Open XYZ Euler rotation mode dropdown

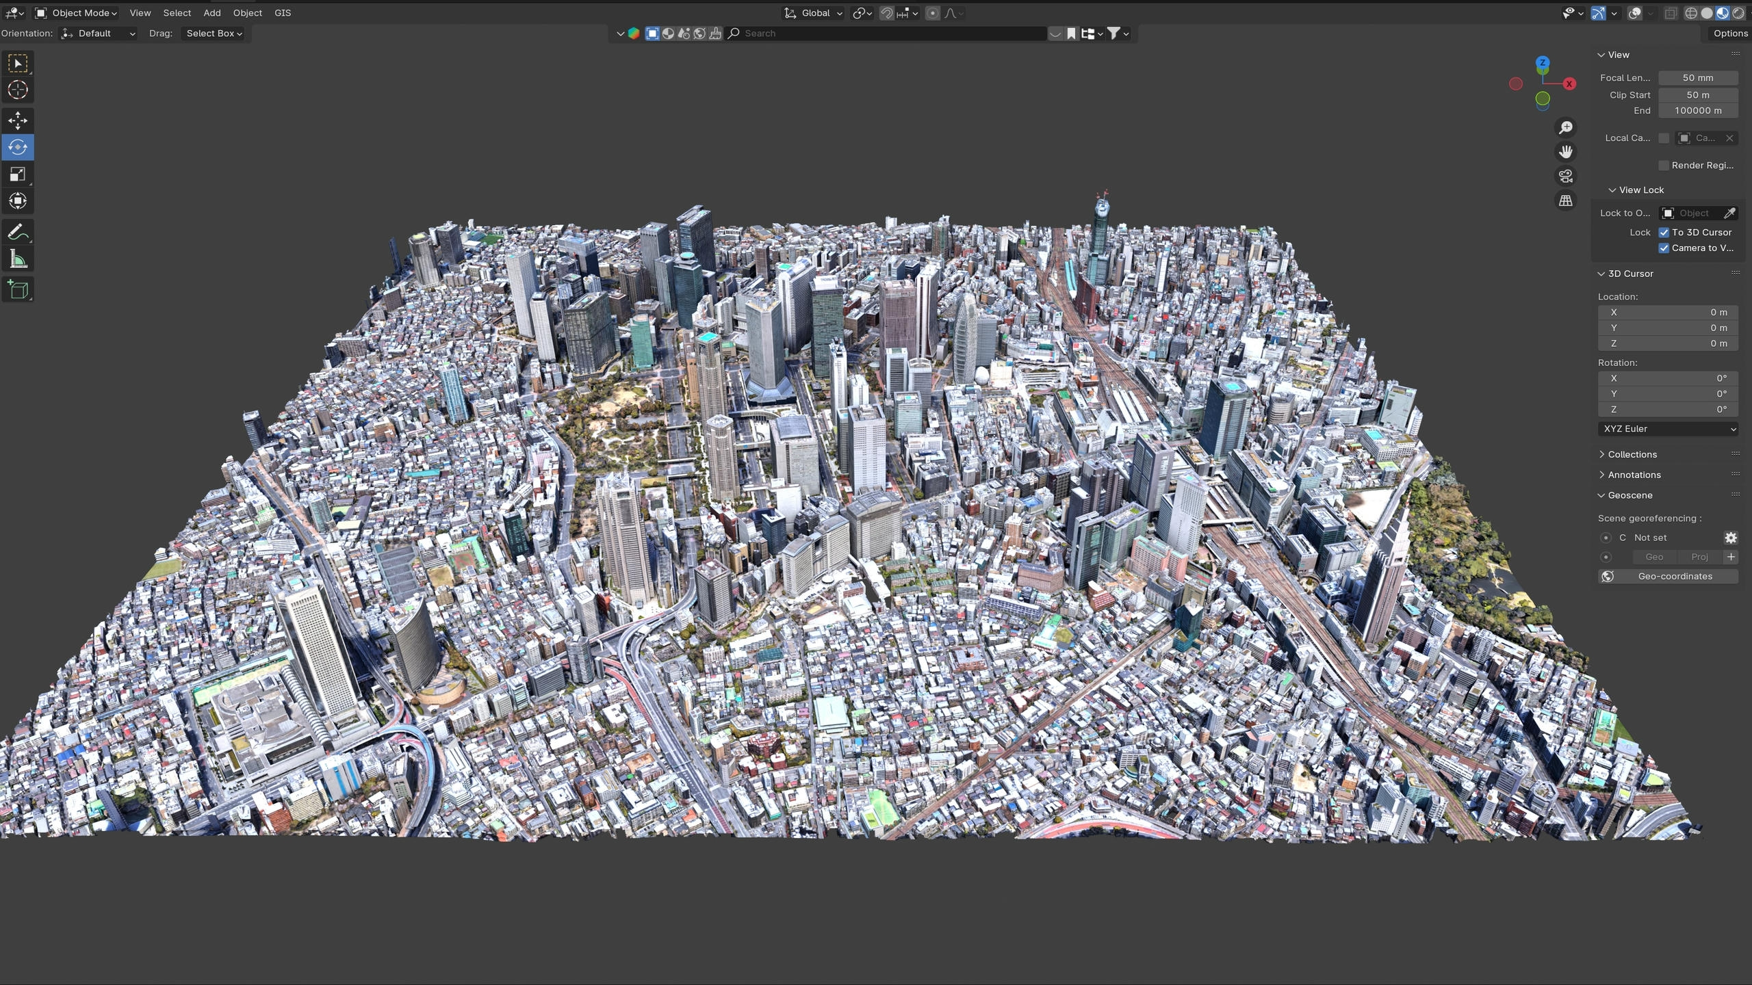1668,429
